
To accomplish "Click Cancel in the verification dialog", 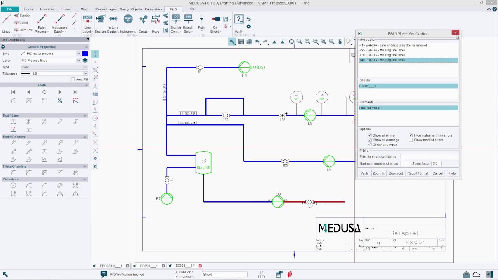I will pyautogui.click(x=438, y=173).
